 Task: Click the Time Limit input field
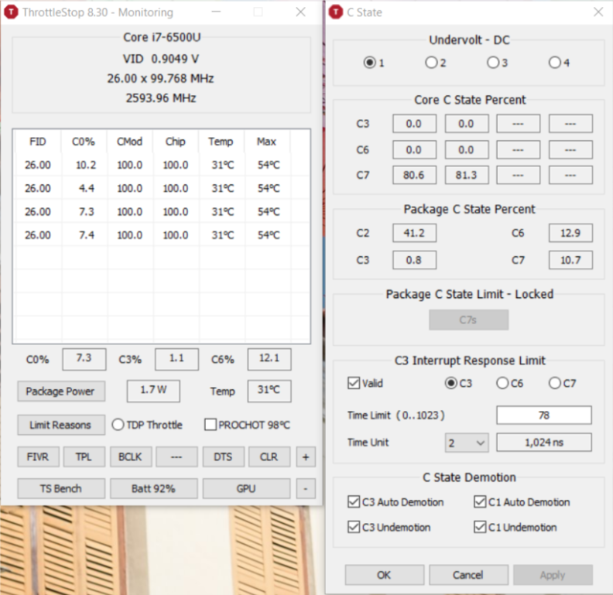(x=543, y=415)
